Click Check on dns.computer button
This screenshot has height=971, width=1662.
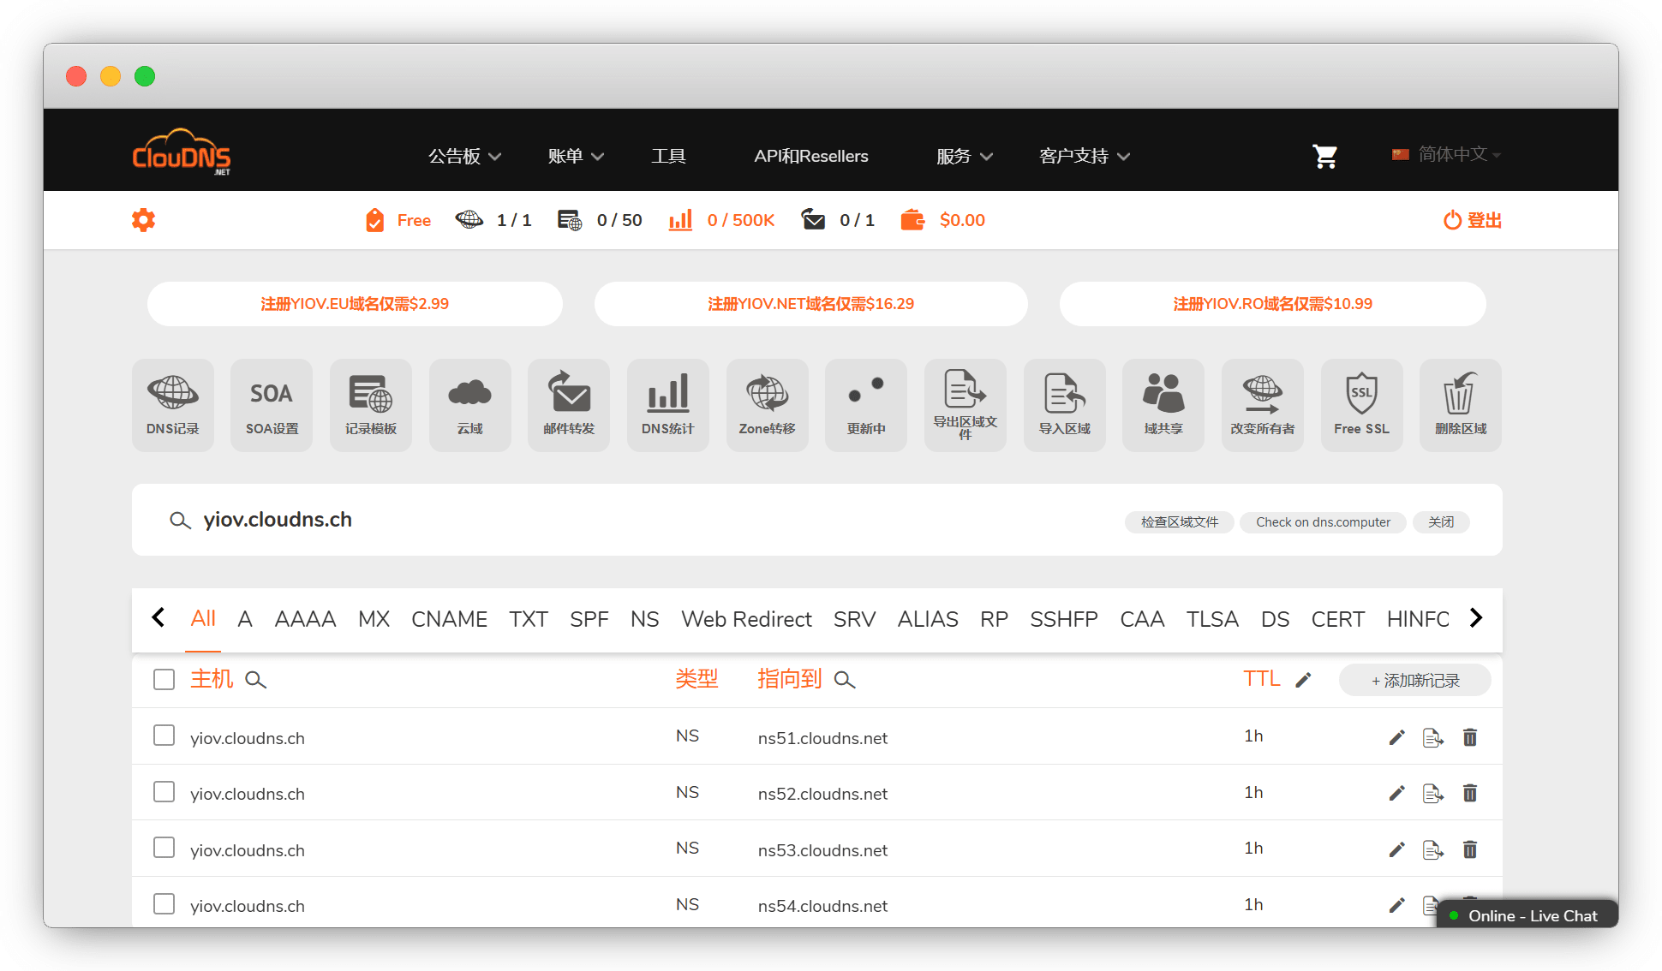[1322, 522]
